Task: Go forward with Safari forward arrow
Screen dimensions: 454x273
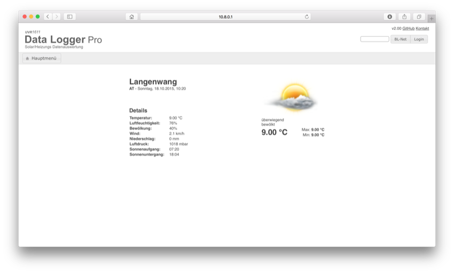Action: (x=57, y=17)
